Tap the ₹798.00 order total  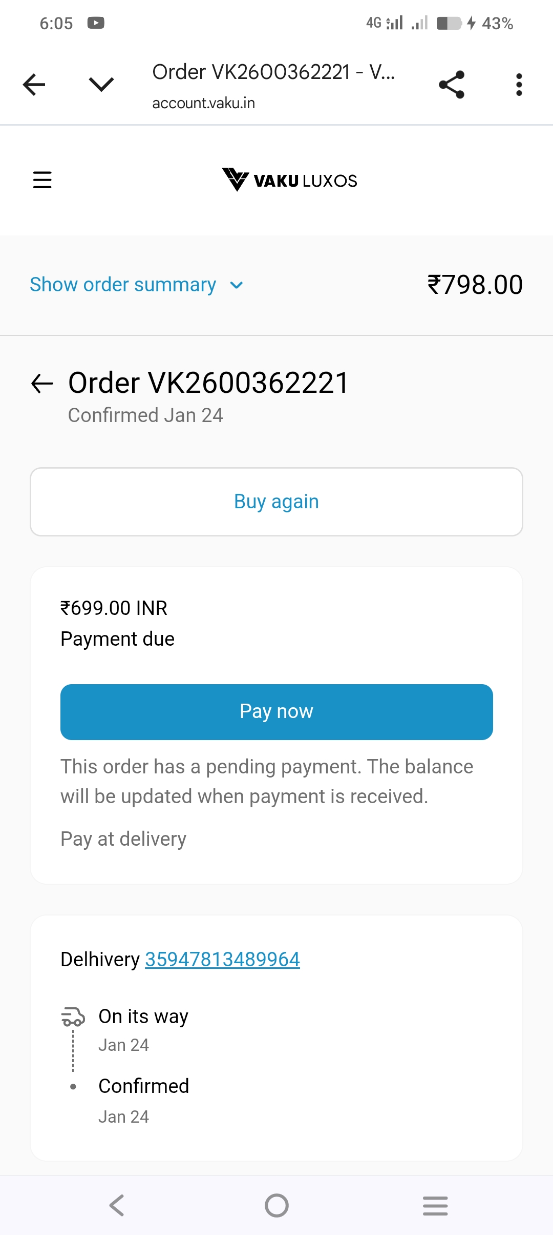point(475,285)
